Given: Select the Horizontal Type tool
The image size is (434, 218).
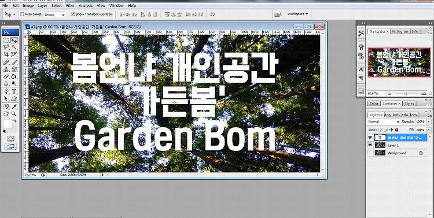Looking at the screenshot, I should click(14, 91).
